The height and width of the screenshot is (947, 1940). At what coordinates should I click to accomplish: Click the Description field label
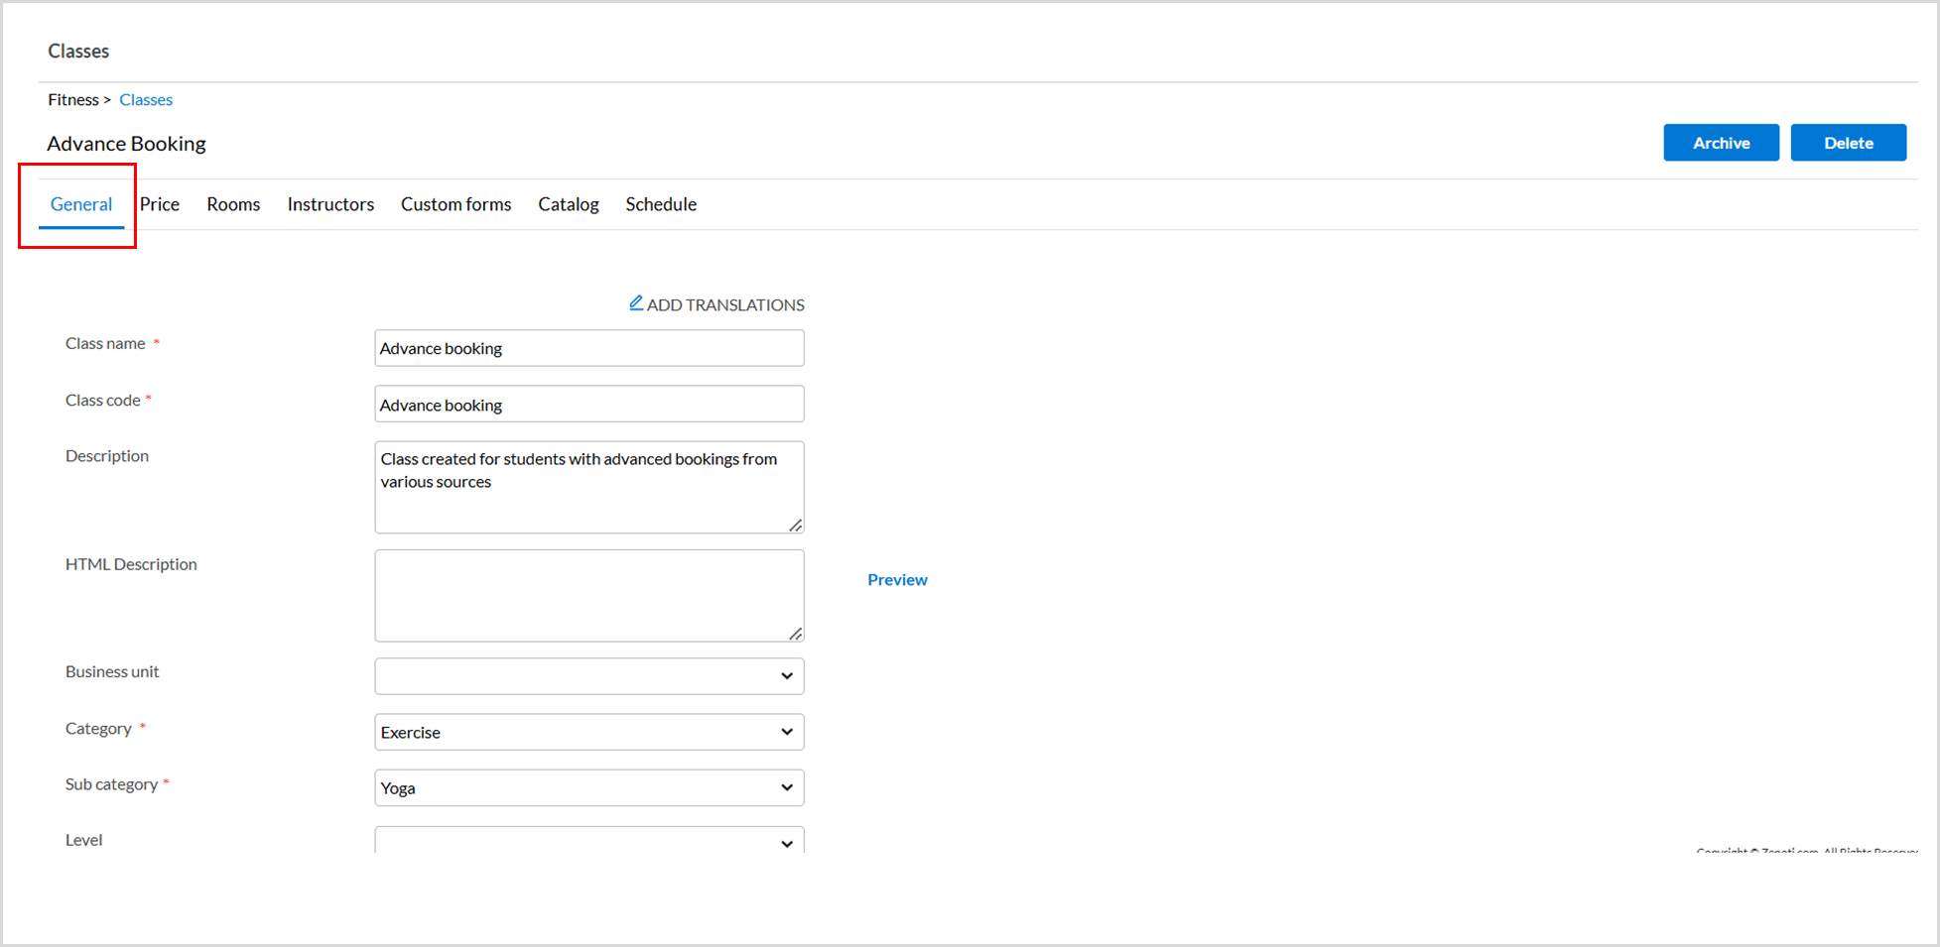[x=107, y=456]
